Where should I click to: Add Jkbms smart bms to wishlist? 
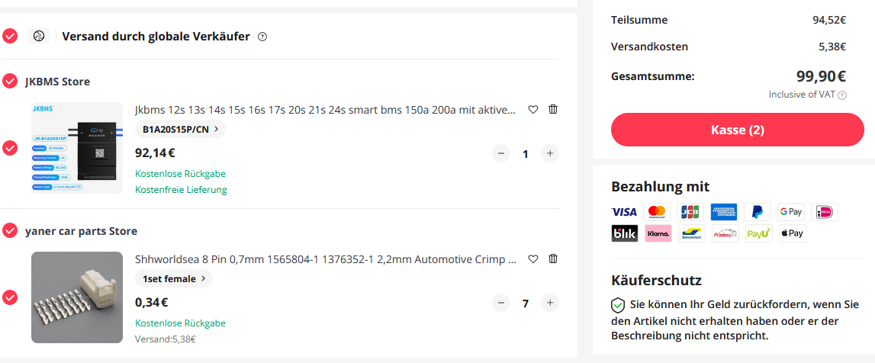533,109
